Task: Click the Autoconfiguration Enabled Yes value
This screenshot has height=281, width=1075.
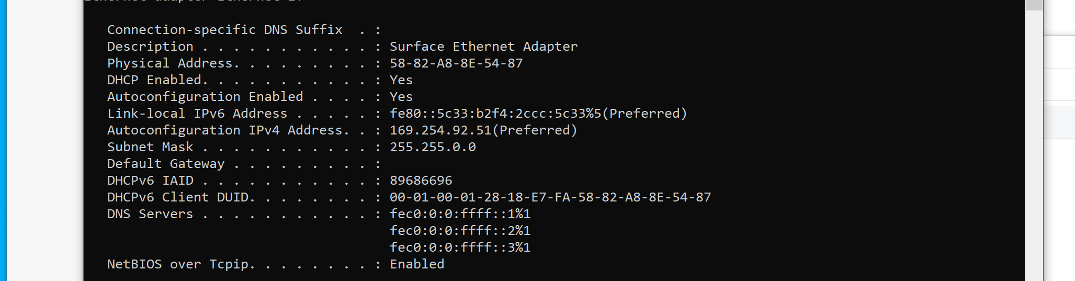Action: click(x=401, y=97)
